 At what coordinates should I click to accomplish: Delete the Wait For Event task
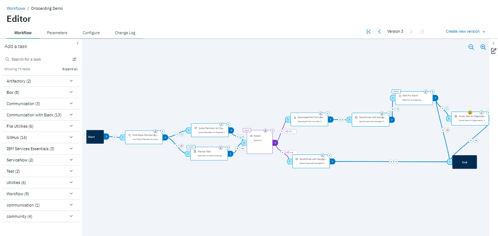coord(432,92)
